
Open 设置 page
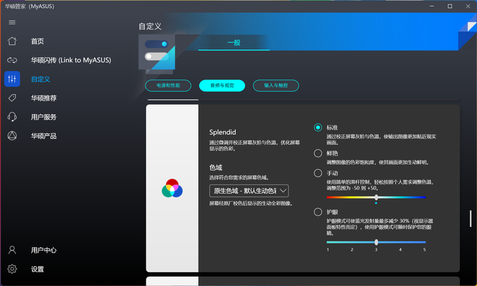pyautogui.click(x=37, y=269)
